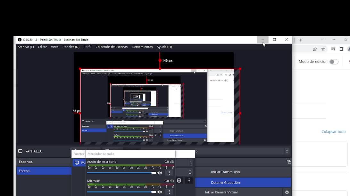Click Modo de edición label in browser
The width and height of the screenshot is (350, 196).
point(313,62)
